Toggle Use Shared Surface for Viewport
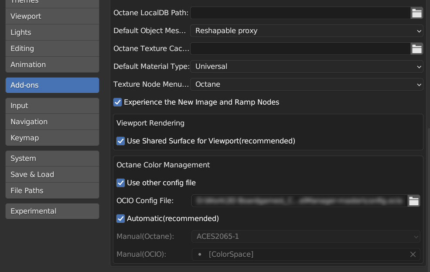Image resolution: width=430 pixels, height=272 pixels. (121, 141)
